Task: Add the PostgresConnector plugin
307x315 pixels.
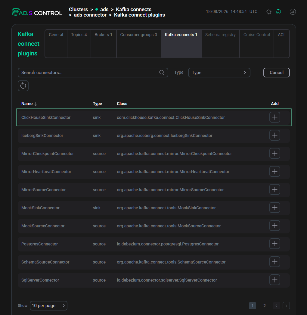Action: (275, 244)
